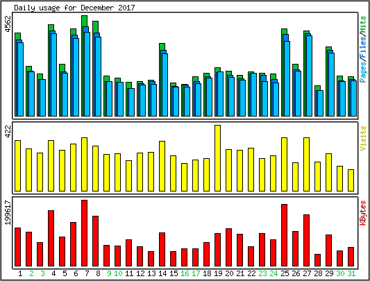370x281 pixels.
Task: Click the chart title "Daily usage for December 2017"
Action: tap(74, 8)
